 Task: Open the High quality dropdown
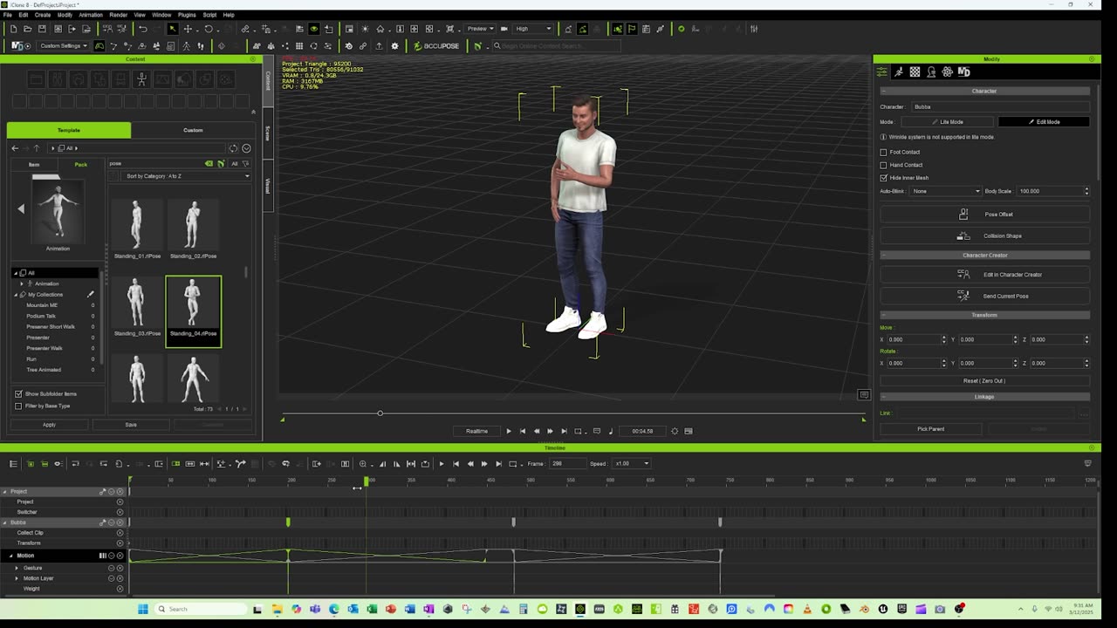pos(532,29)
